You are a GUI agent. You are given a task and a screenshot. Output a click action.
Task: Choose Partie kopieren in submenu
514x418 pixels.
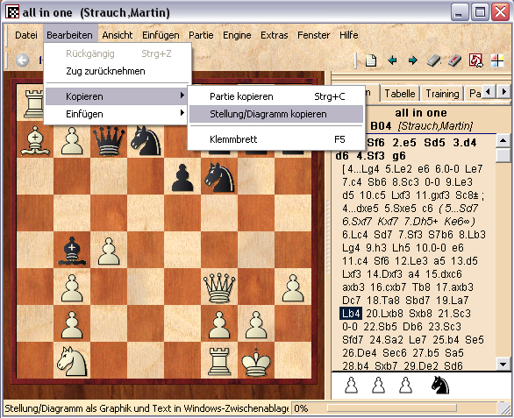click(276, 96)
